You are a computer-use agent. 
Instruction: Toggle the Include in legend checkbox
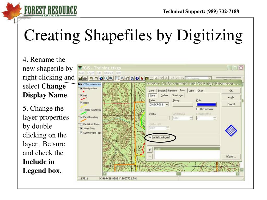coord(150,137)
